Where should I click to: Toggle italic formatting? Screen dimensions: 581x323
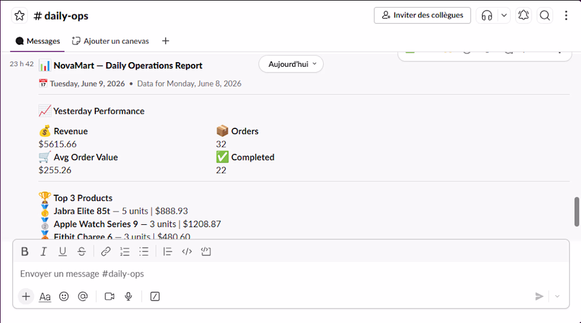(44, 252)
